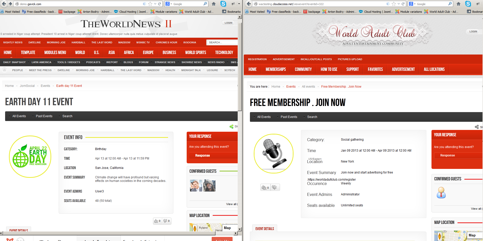483x241 pixels.
Task: Select All Locations in the World Adult Club menu
Action: 434,69
